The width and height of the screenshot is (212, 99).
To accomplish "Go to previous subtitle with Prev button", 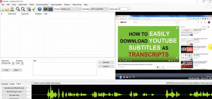I will coord(6,70).
